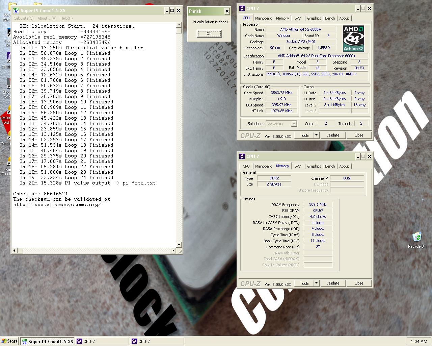The image size is (432, 346).
Task: Activate first CPU-Z taskbar button
Action: [x=102, y=342]
